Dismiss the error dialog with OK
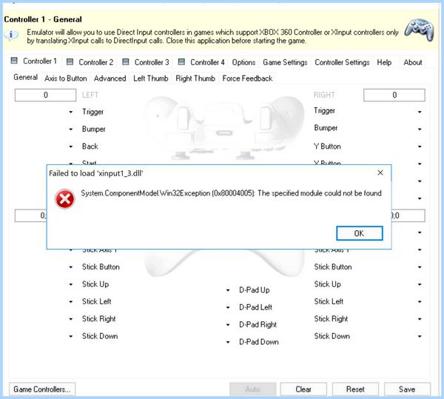The height and width of the screenshot is (399, 444). 360,233
